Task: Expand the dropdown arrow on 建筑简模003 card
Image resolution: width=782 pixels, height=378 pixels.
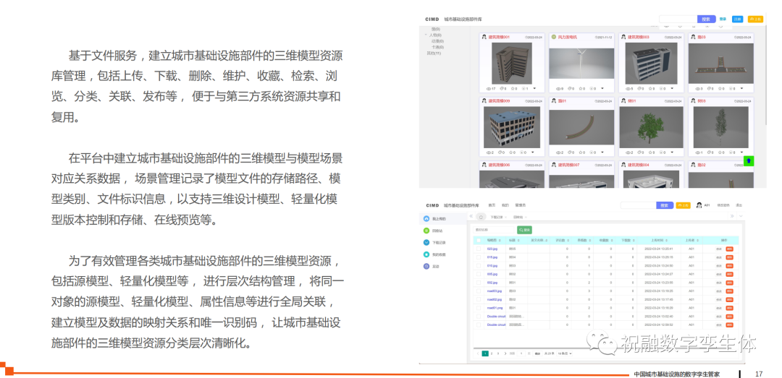Action: [x=673, y=88]
